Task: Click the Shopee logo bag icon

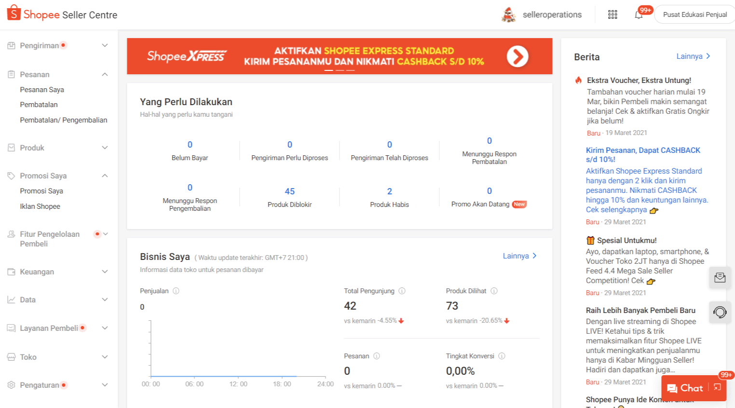Action: pyautogui.click(x=14, y=13)
